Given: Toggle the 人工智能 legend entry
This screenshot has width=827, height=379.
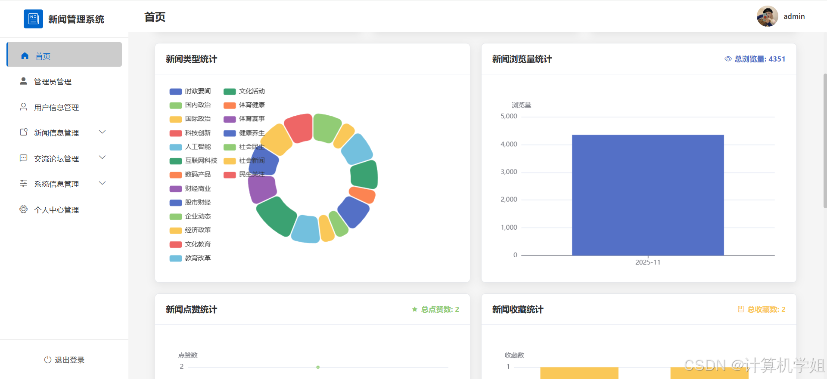Looking at the screenshot, I should [x=190, y=147].
